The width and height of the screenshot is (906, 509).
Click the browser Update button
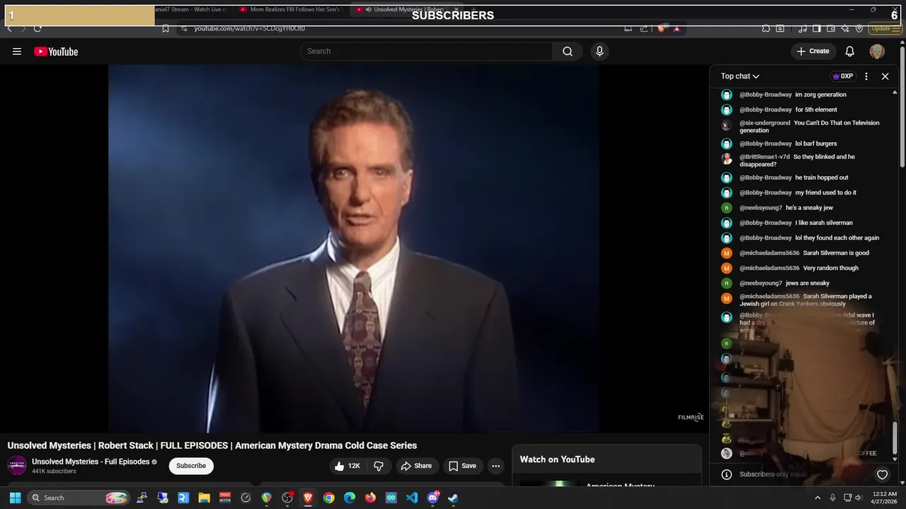click(885, 28)
